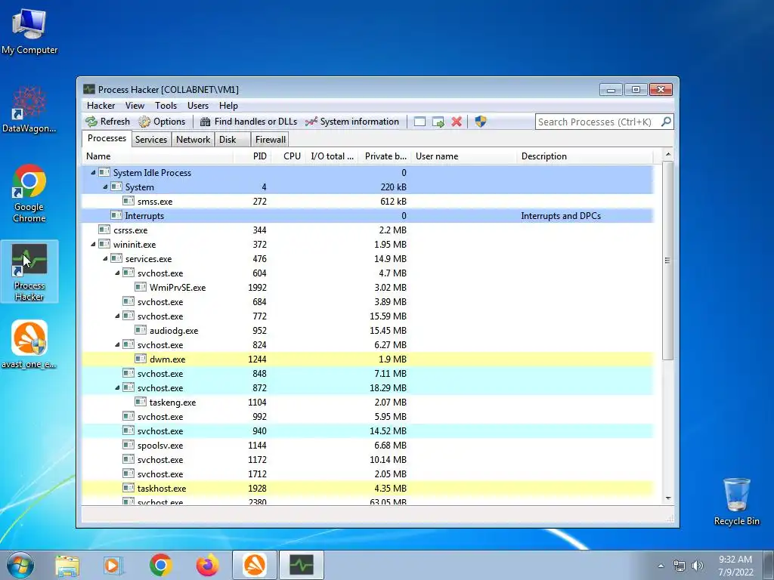
Task: Click Process Hacker taskbar button
Action: pyautogui.click(x=302, y=565)
